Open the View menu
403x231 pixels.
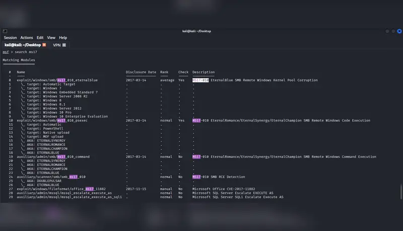pos(51,38)
